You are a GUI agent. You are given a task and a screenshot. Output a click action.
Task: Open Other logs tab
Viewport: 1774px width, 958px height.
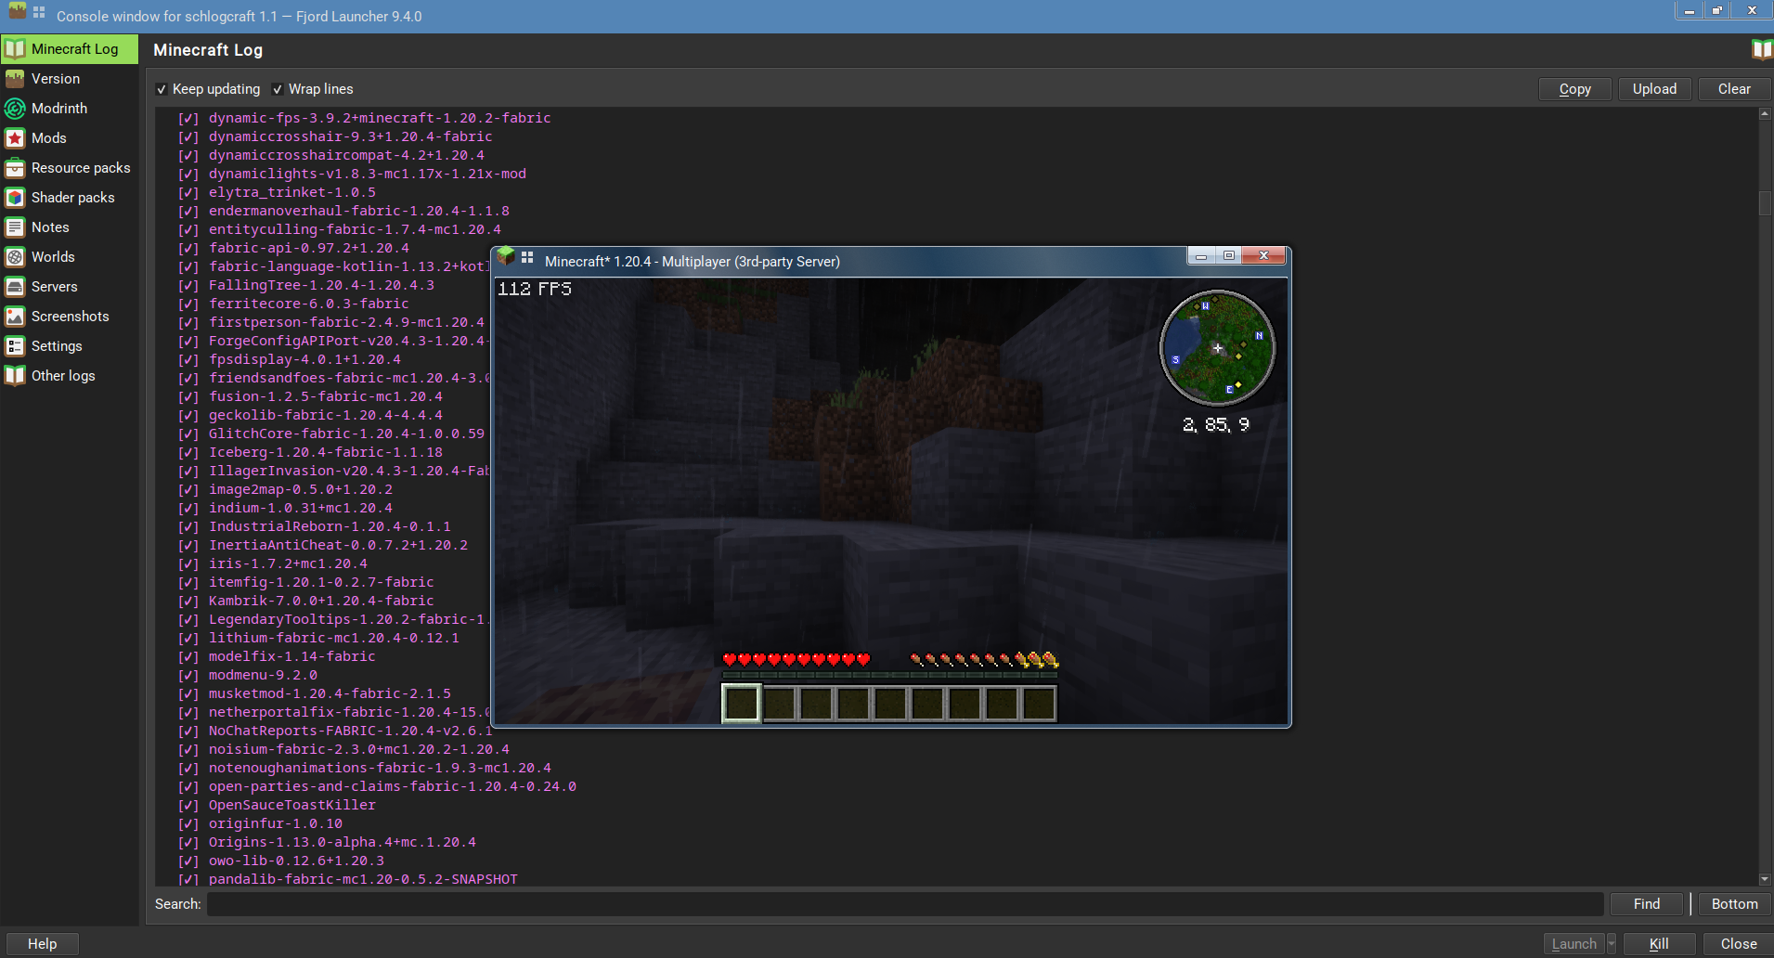click(x=70, y=376)
